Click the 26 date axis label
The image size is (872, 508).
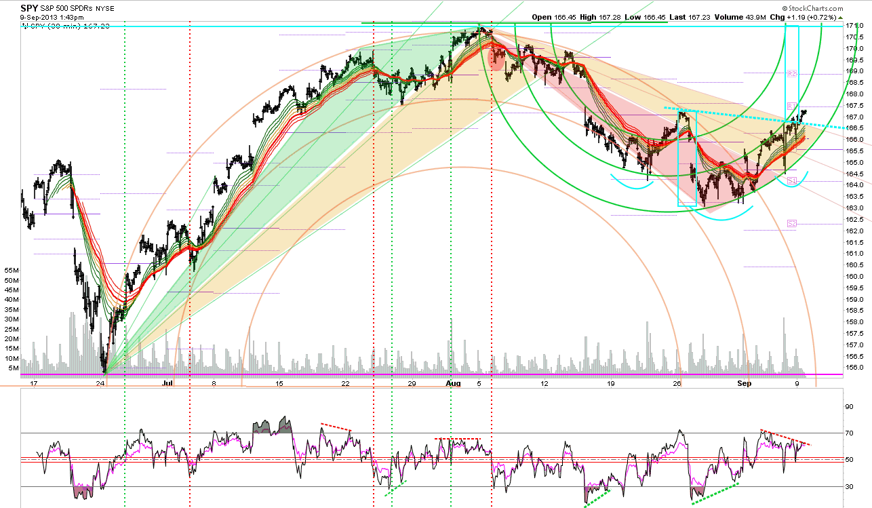pos(676,383)
